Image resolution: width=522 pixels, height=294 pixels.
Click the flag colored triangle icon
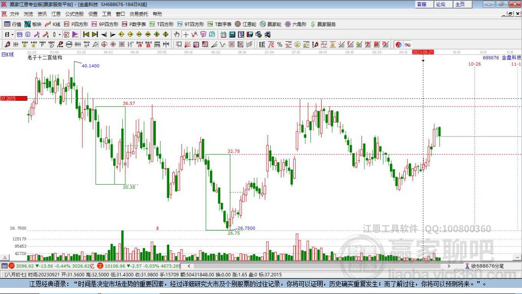75,35
